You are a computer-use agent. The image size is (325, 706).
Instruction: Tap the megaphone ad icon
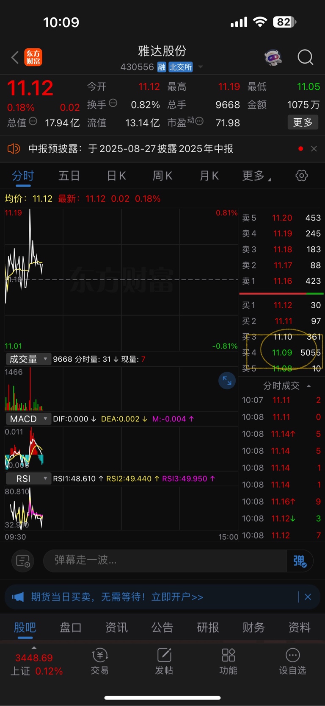(18, 597)
